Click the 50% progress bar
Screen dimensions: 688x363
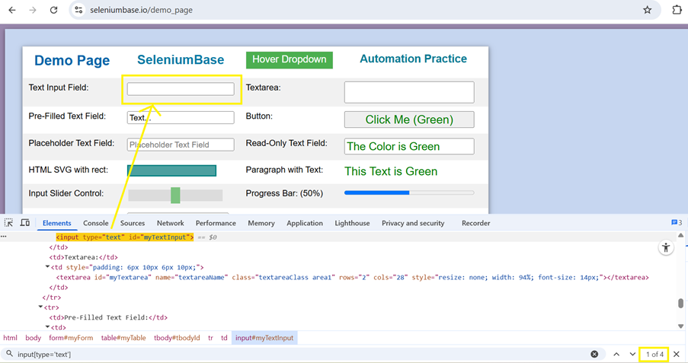(x=409, y=193)
